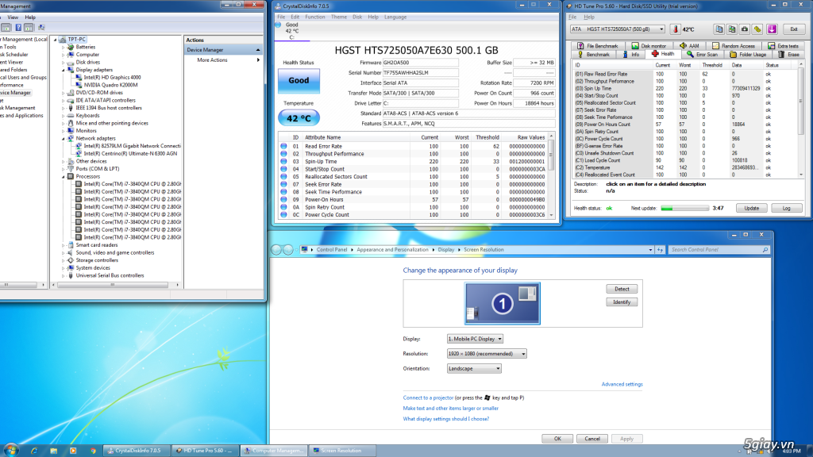Viewport: 813px width, 457px height.
Task: Expand More Actions submenu arrow
Action: pos(258,60)
